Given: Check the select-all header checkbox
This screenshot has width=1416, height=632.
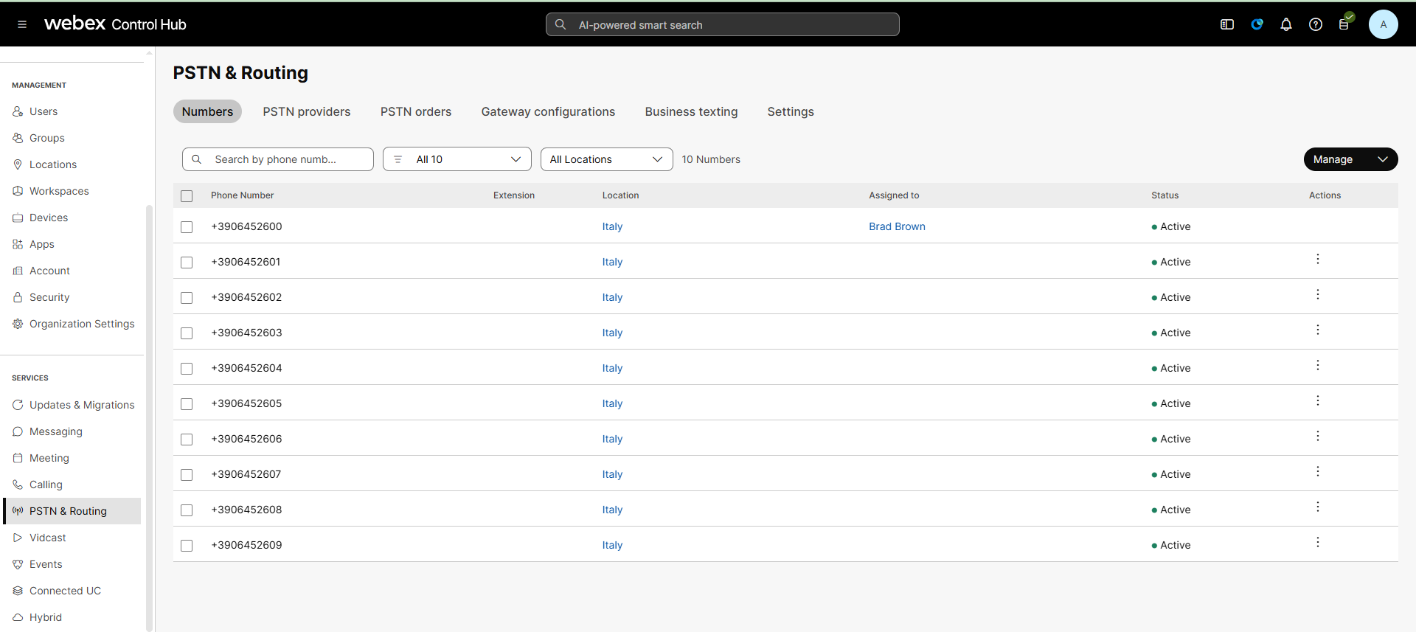Looking at the screenshot, I should [x=187, y=196].
